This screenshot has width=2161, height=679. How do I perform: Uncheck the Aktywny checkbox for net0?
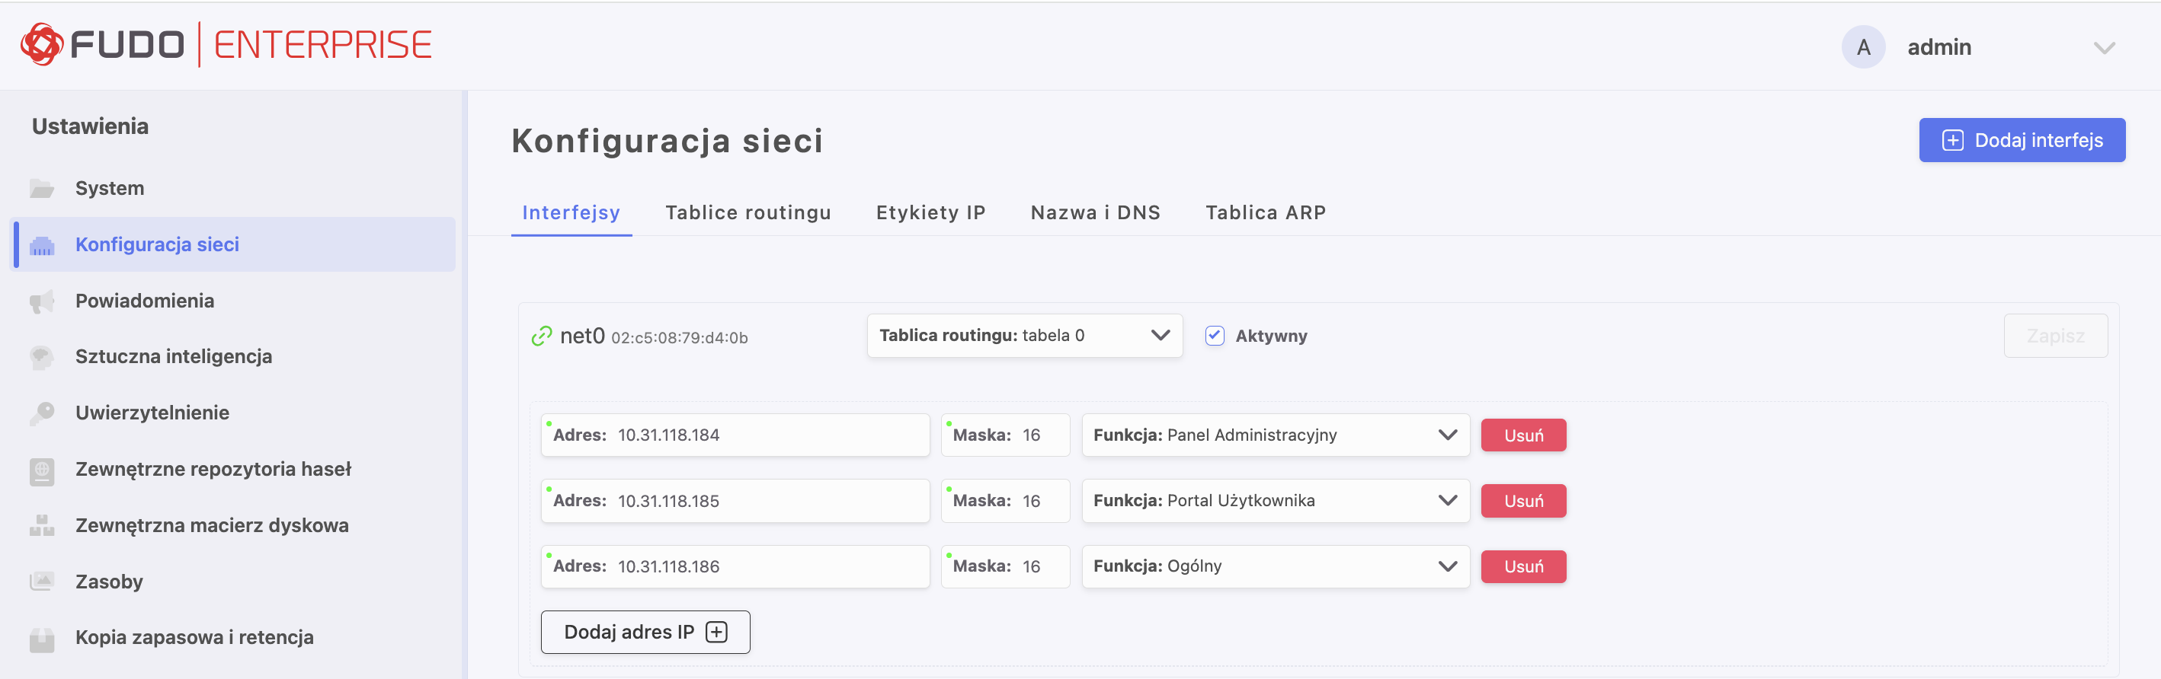(1214, 336)
